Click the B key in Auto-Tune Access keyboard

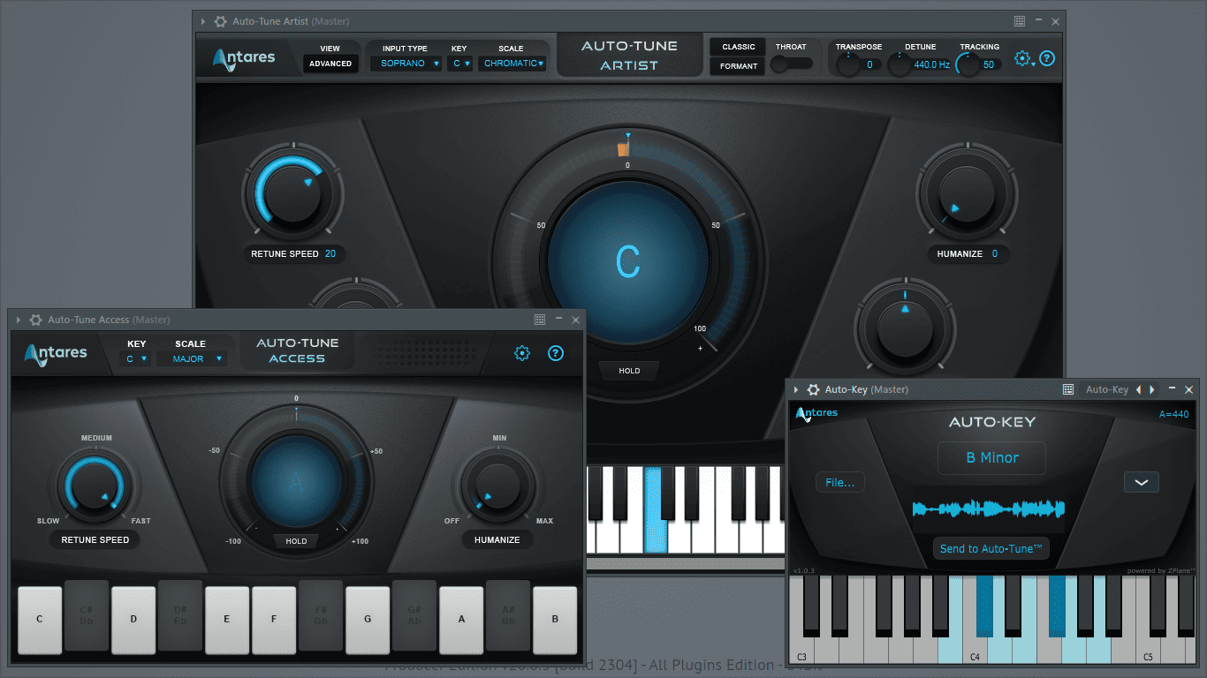click(x=555, y=620)
